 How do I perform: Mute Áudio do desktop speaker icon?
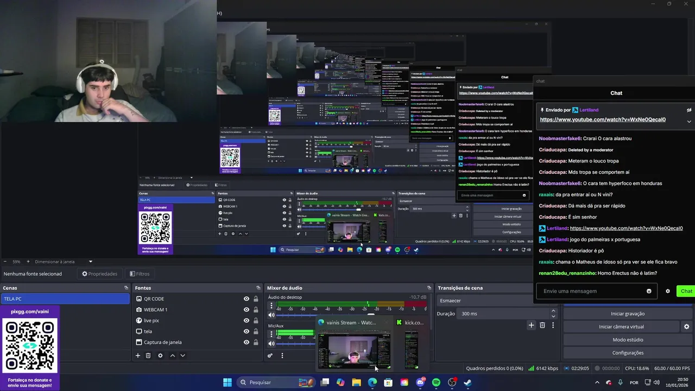click(271, 315)
